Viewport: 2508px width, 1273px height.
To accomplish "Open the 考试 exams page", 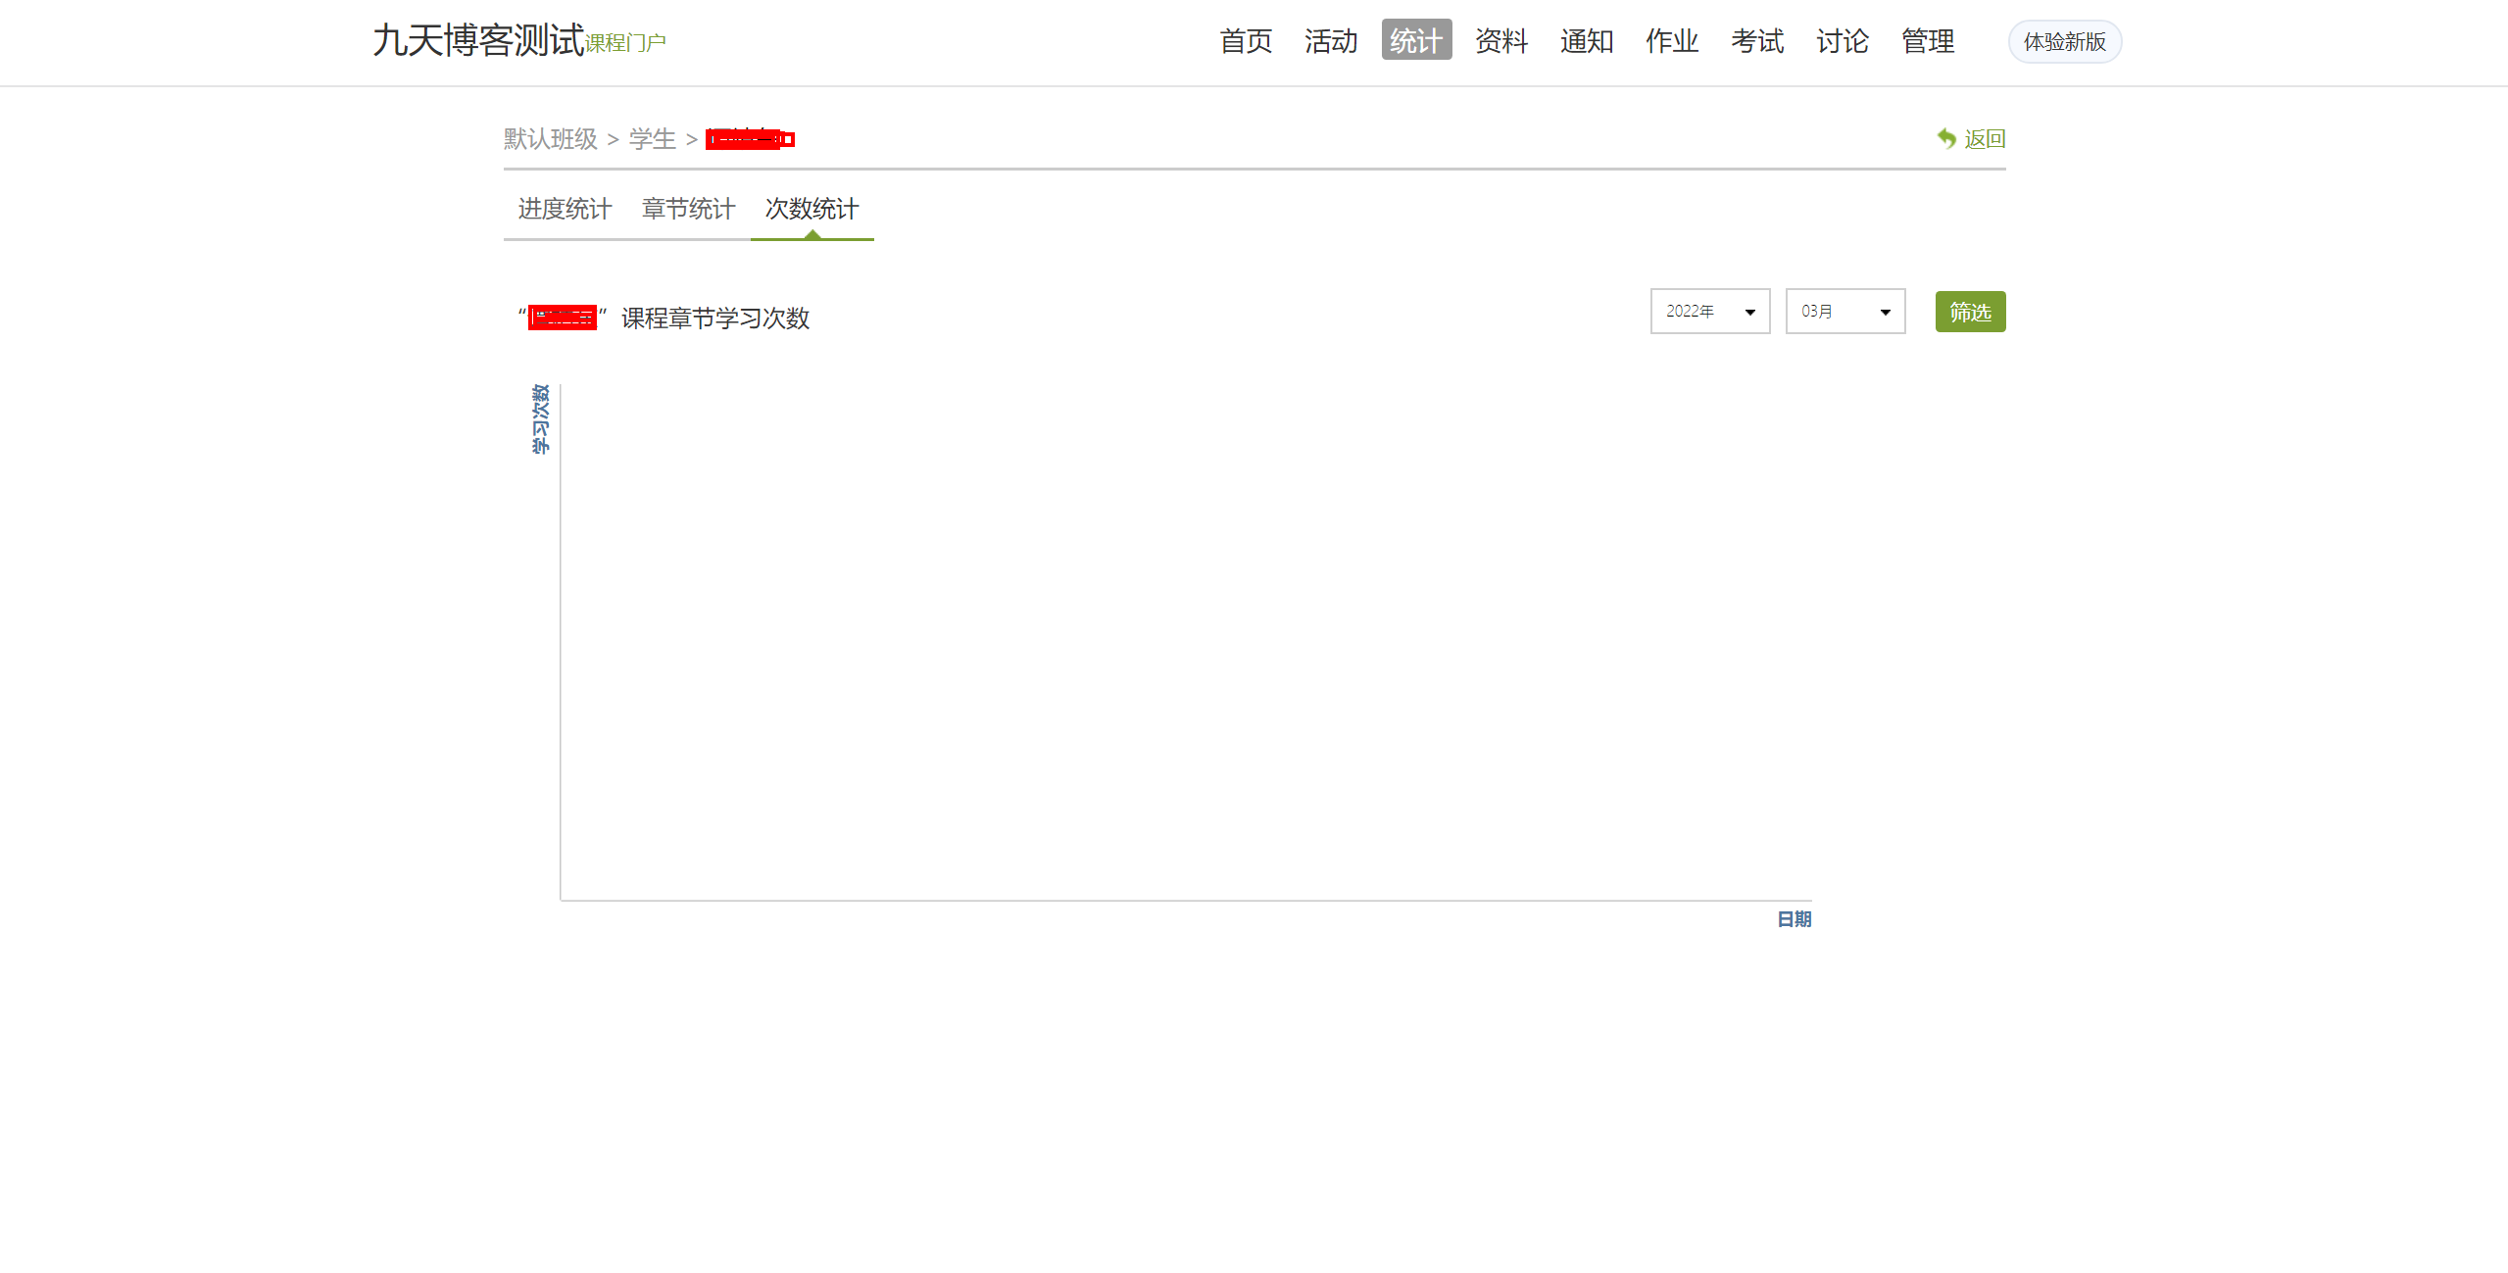I will click(1756, 40).
